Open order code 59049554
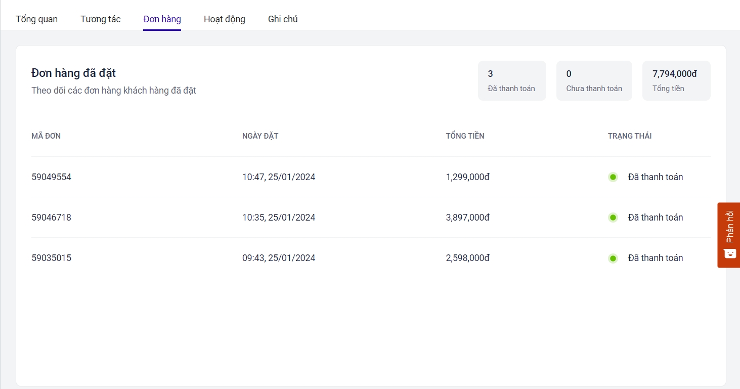This screenshot has height=389, width=740. [51, 177]
